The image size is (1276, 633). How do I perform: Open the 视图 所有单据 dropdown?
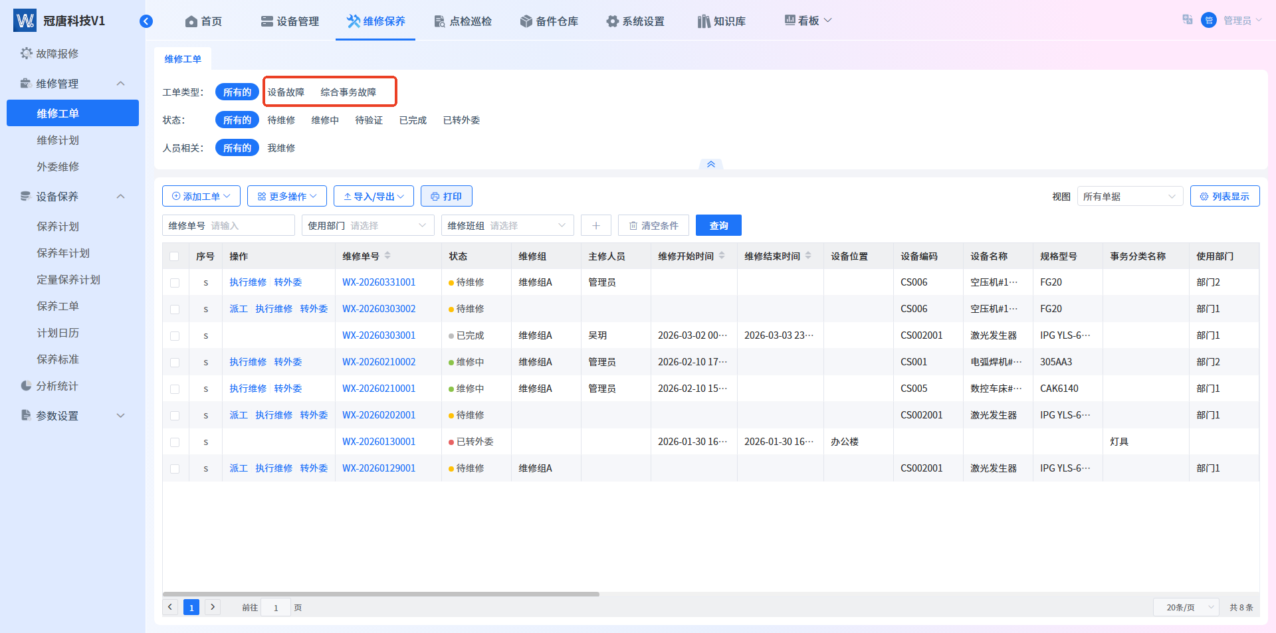tap(1130, 197)
